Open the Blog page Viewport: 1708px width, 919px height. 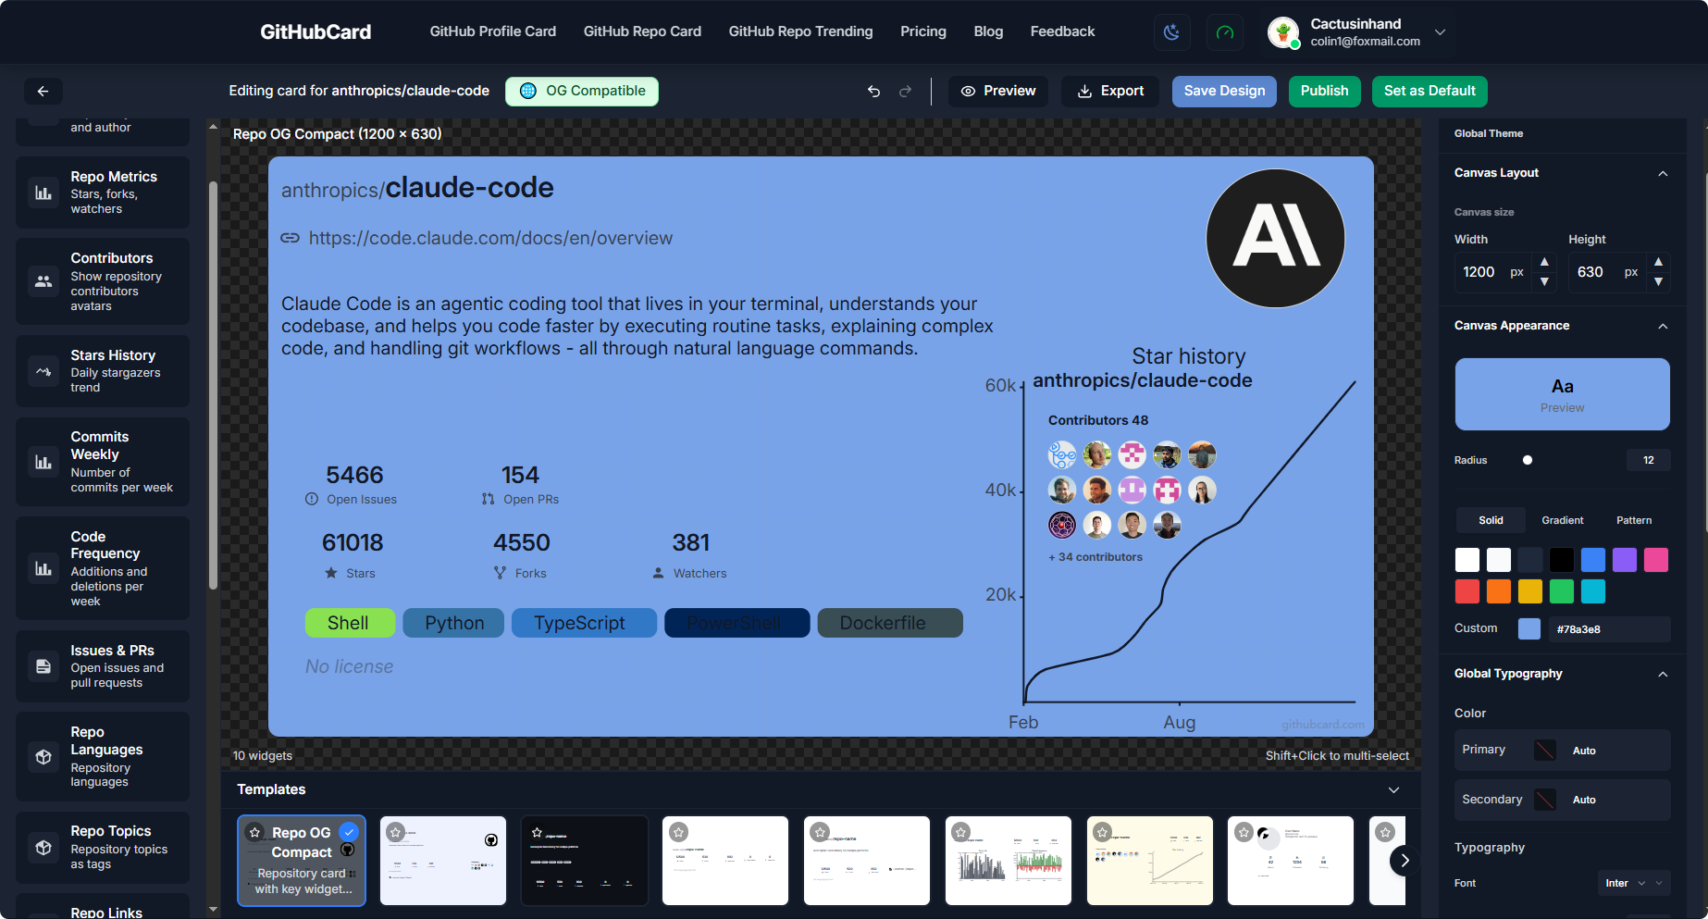(988, 31)
